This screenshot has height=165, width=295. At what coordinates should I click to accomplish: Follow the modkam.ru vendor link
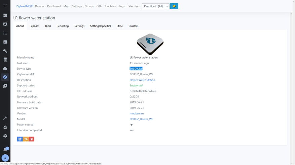[137, 113]
